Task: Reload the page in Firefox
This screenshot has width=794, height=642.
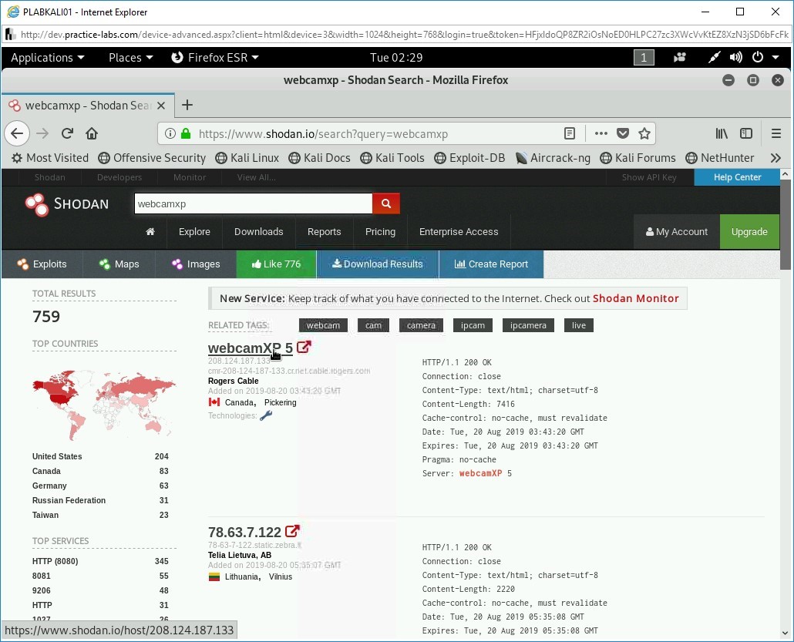Action: coord(67,133)
